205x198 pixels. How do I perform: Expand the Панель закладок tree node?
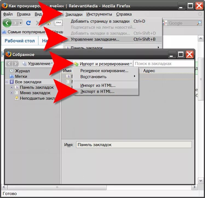pyautogui.click(x=12, y=87)
